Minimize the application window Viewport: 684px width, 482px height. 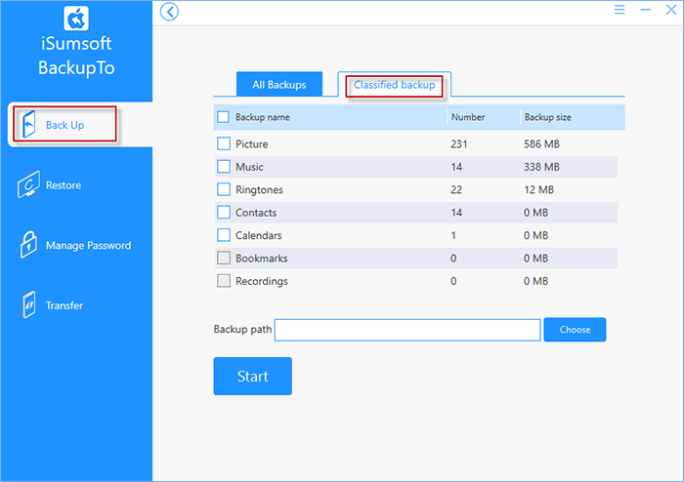click(x=645, y=10)
